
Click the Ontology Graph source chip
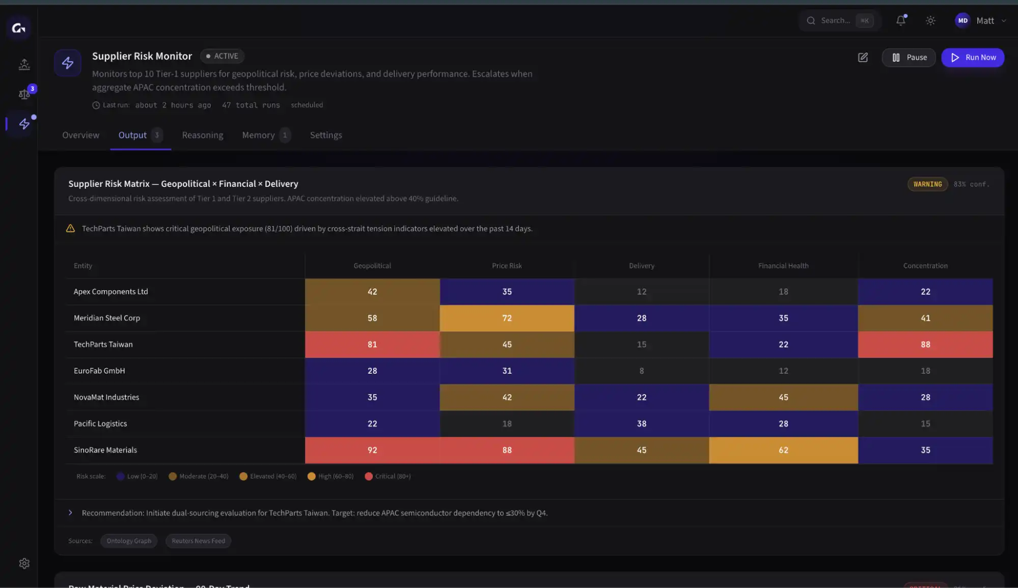[x=129, y=541]
